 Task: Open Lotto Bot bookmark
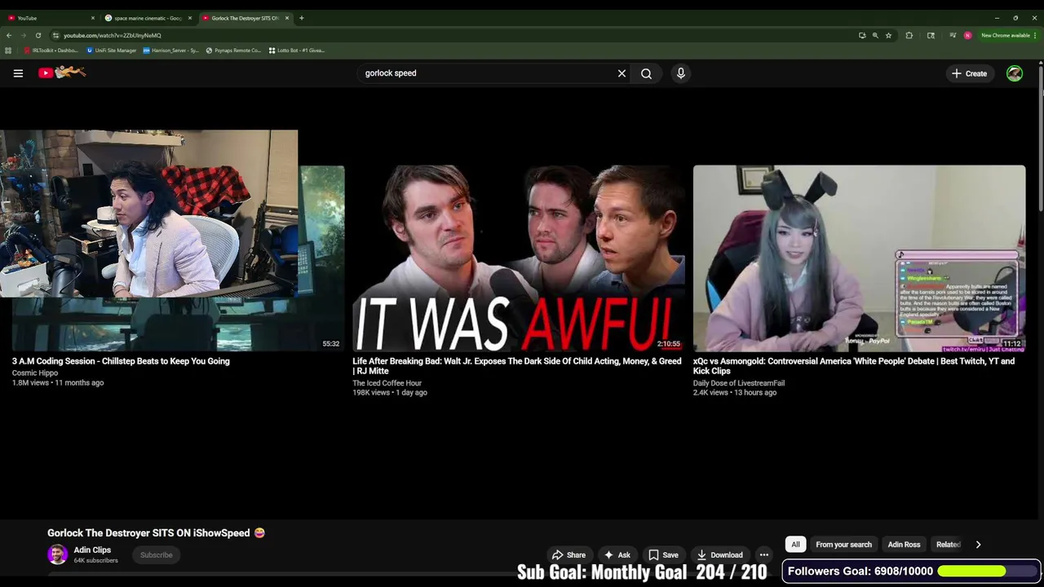point(297,51)
